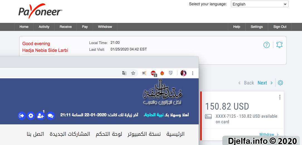Click the question mark help icon
The image size is (302, 145).
click(267, 45)
